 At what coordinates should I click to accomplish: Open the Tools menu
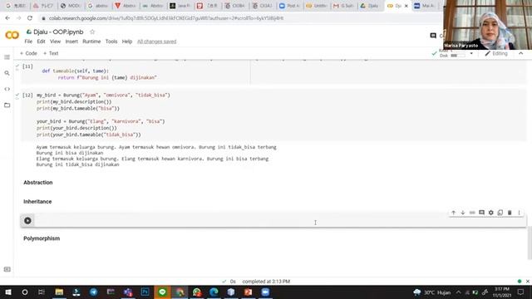pyautogui.click(x=111, y=42)
